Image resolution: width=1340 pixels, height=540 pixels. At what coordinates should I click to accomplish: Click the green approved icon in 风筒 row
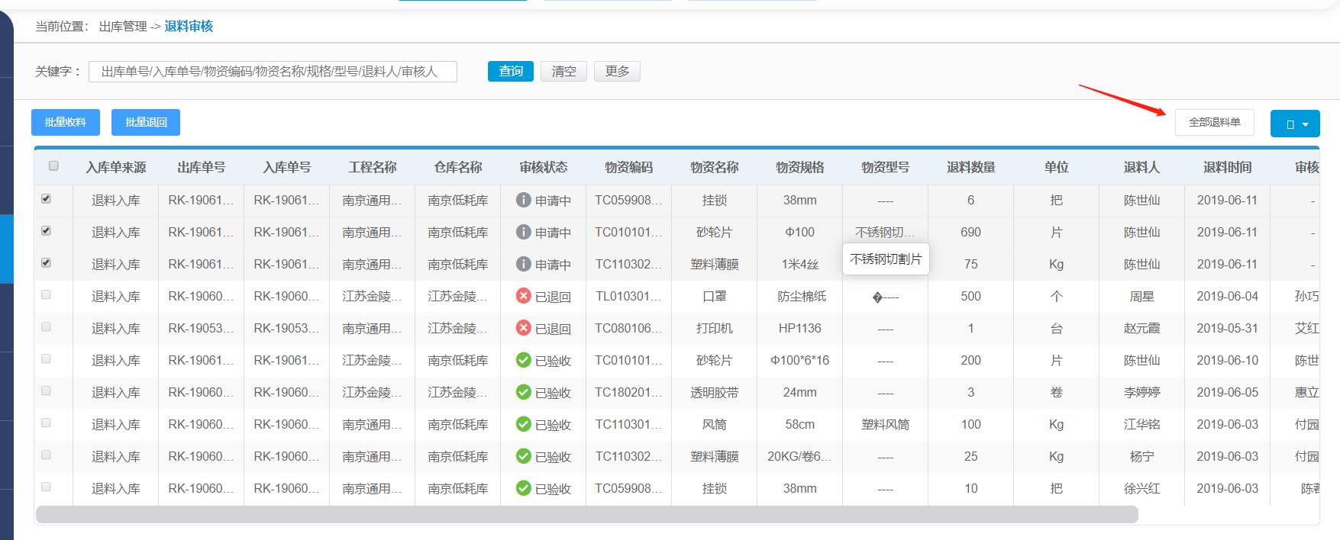coord(523,424)
